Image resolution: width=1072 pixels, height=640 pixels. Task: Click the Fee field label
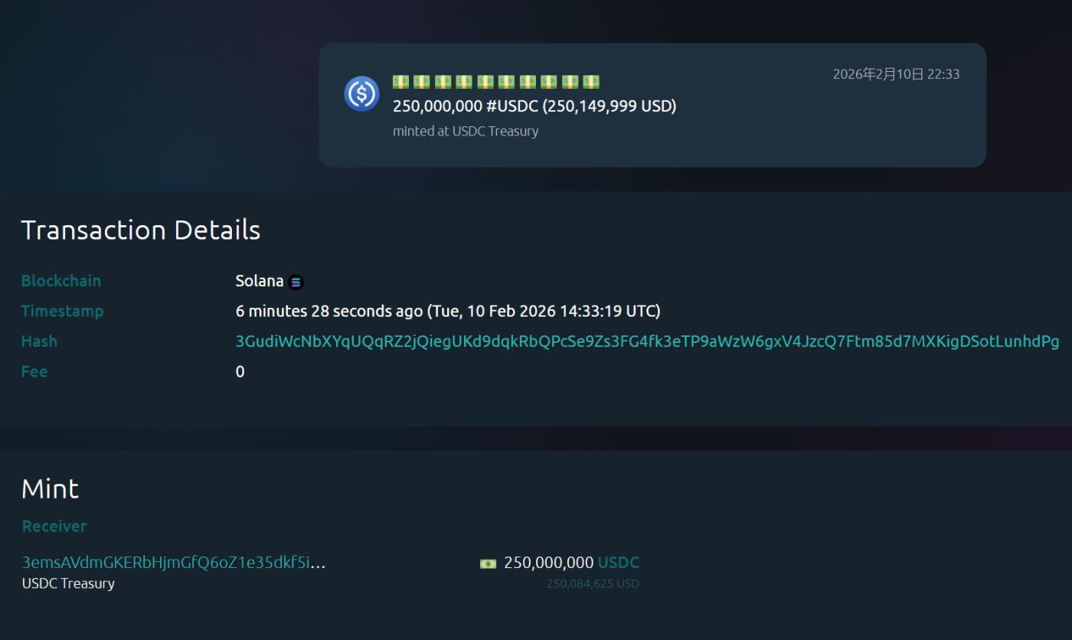[x=34, y=371]
